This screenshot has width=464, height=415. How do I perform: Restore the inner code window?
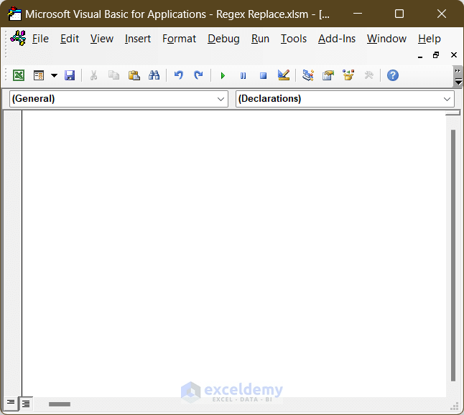click(x=436, y=55)
